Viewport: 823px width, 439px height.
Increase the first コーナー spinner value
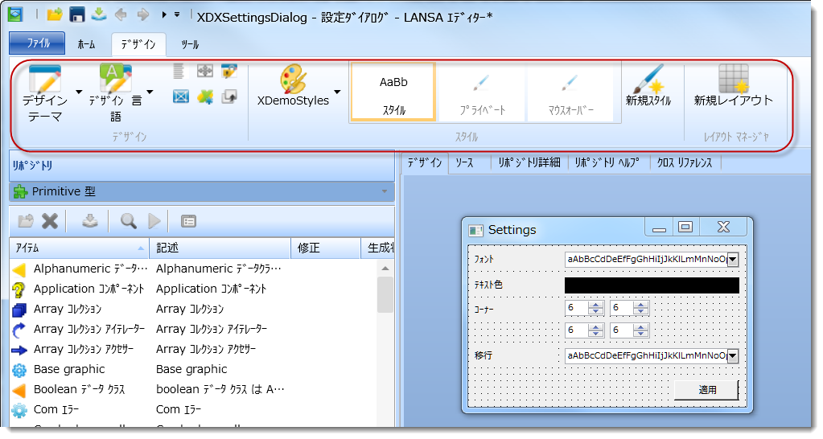(596, 305)
